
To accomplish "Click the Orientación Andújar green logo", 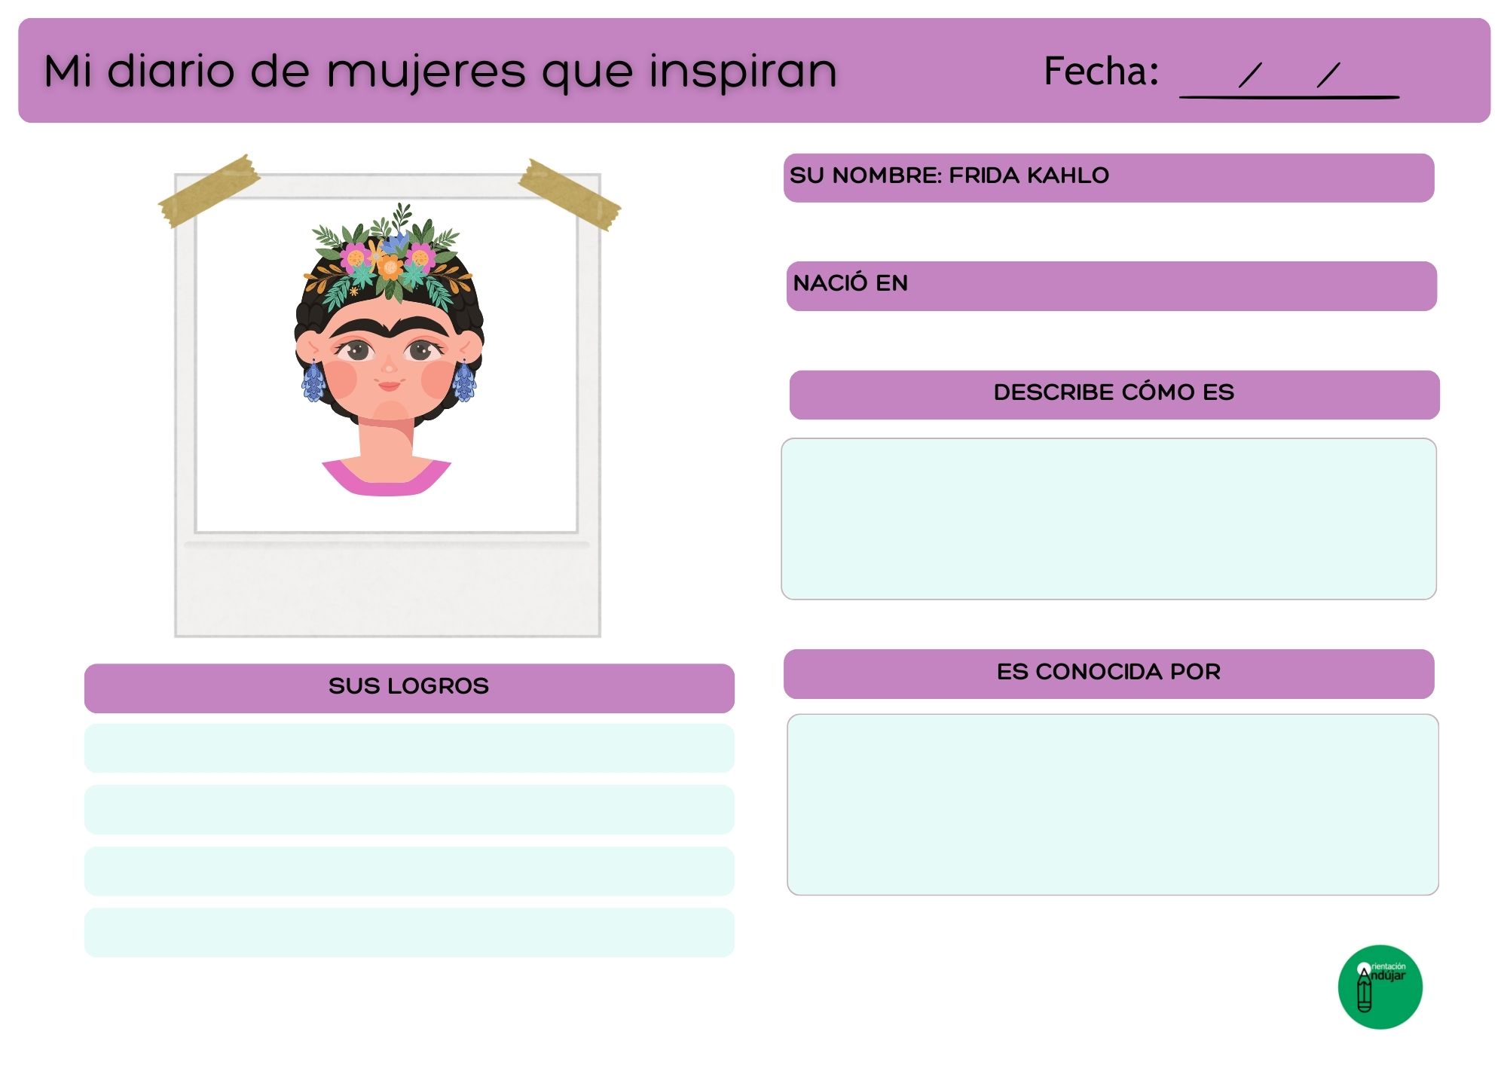I will click(x=1380, y=987).
